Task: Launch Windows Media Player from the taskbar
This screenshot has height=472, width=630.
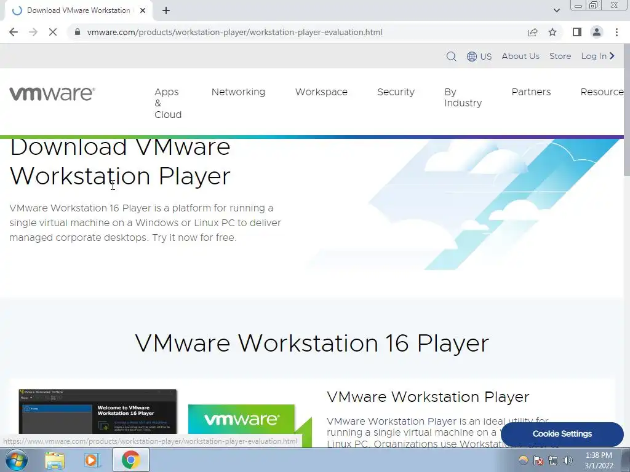Action: pos(92,460)
